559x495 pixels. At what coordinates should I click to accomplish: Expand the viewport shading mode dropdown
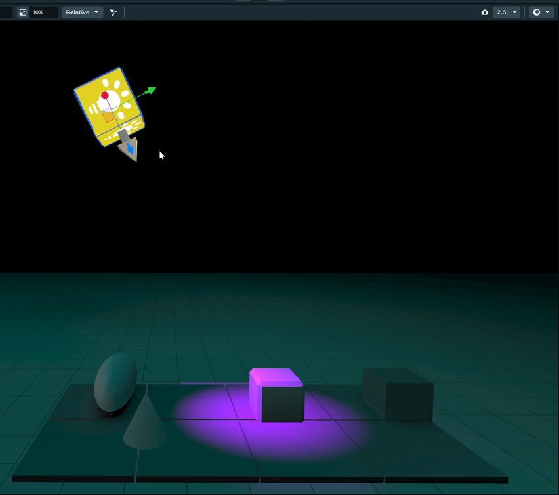click(541, 12)
